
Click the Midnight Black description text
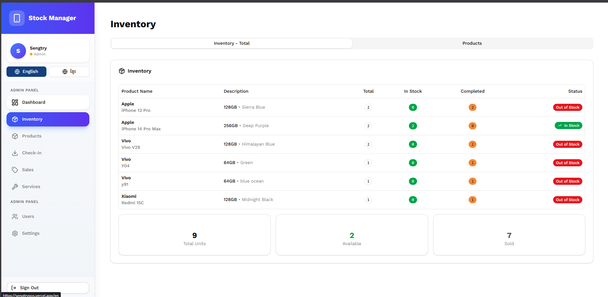coord(258,200)
